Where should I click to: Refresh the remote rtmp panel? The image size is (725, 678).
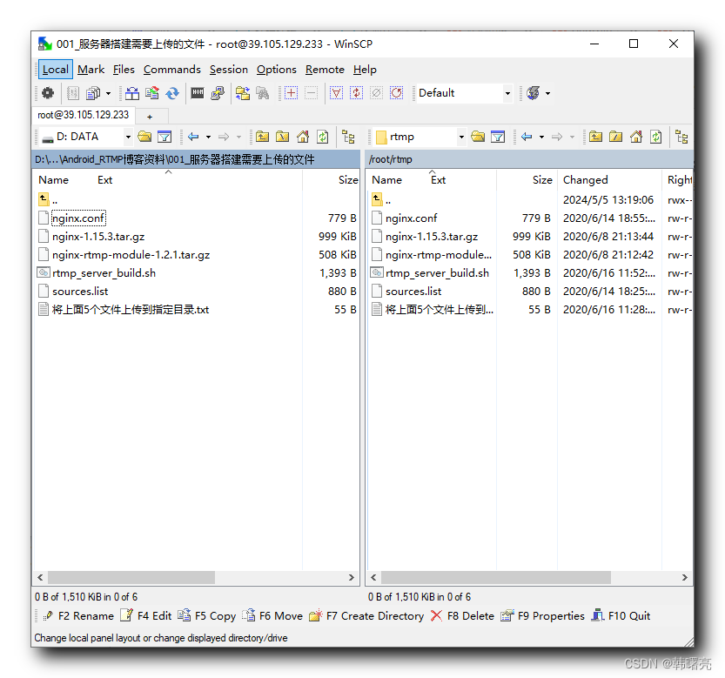click(x=655, y=137)
